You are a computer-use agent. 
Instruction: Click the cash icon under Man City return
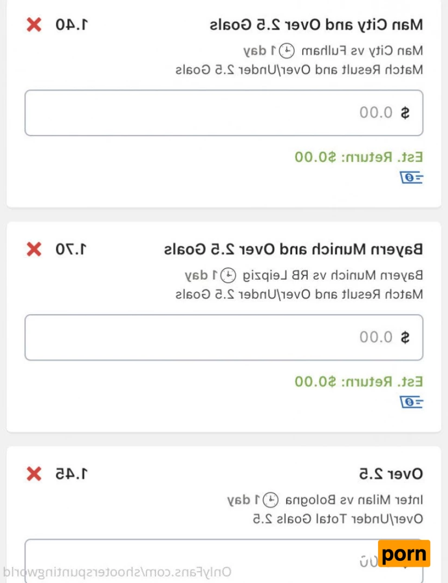pos(412,177)
